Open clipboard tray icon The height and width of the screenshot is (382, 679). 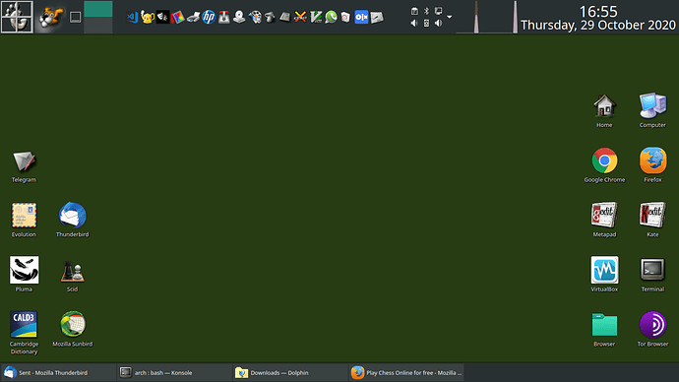(x=414, y=11)
